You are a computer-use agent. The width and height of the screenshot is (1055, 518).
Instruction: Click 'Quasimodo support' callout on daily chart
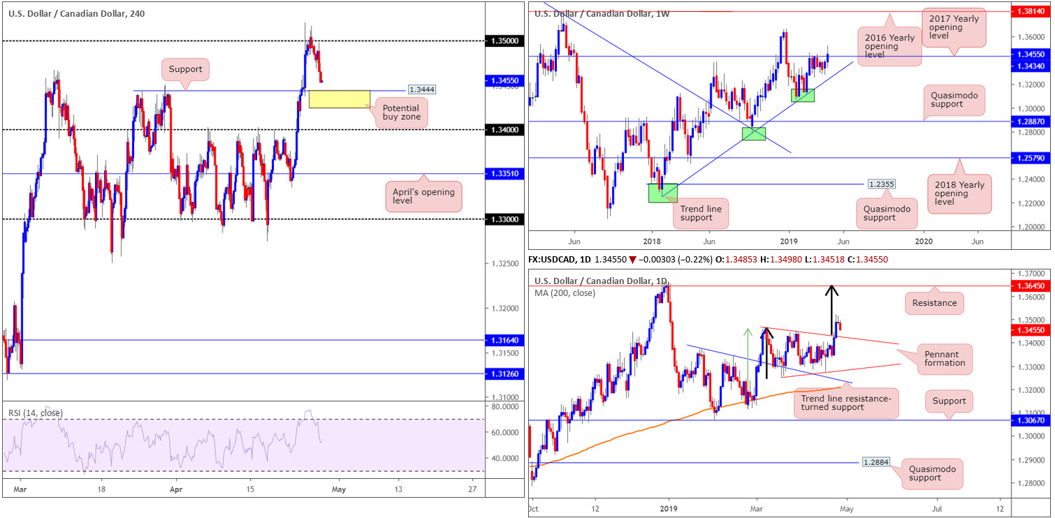pos(931,474)
